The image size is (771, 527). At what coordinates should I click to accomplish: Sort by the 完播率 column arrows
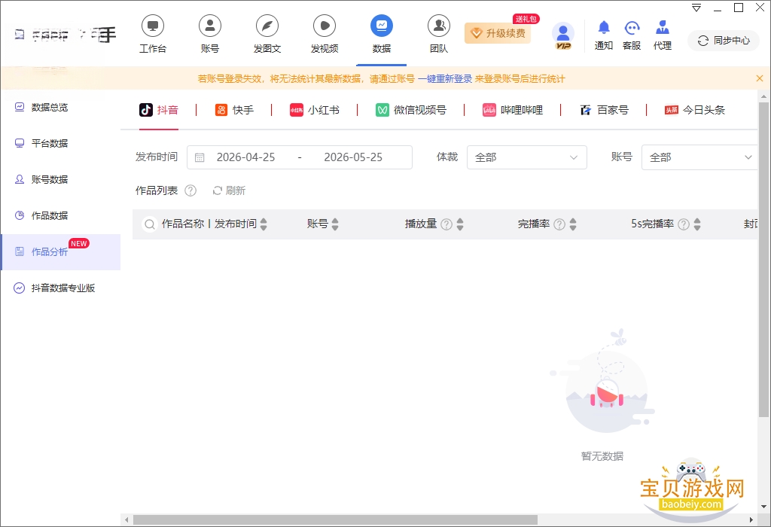click(x=573, y=224)
